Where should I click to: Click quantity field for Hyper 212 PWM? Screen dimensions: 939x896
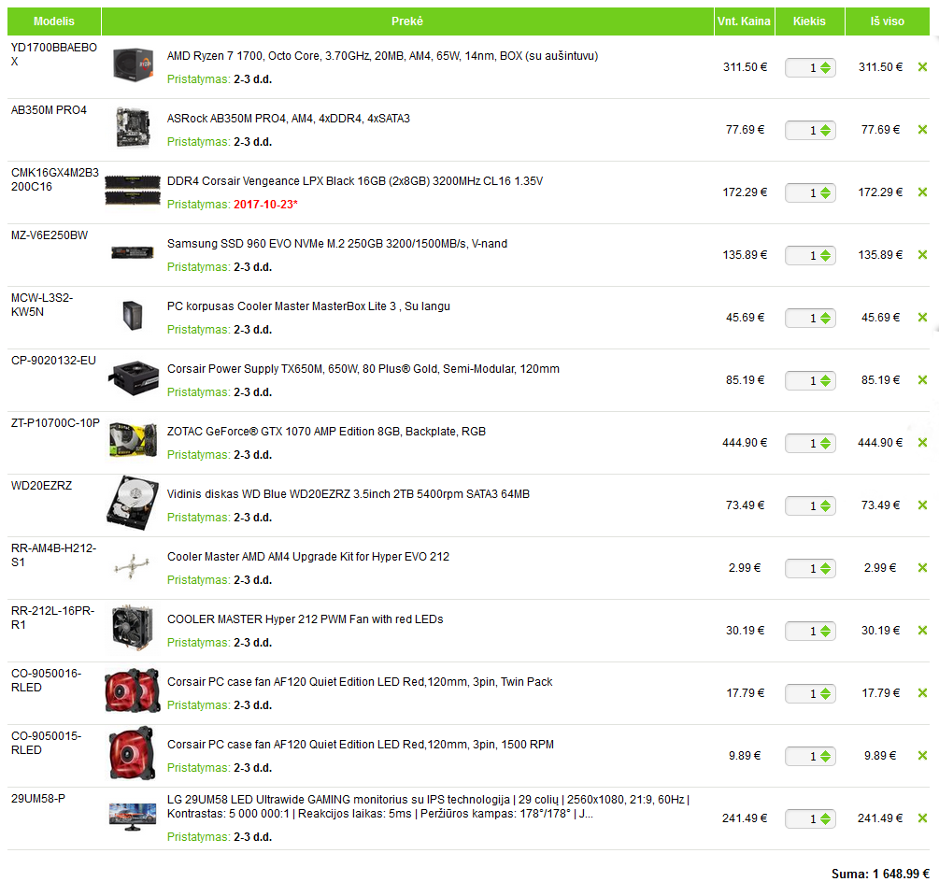click(810, 631)
